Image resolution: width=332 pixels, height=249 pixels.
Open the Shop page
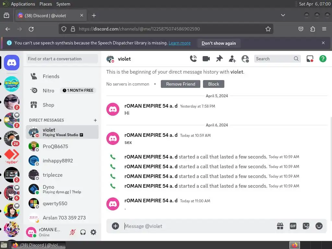[62, 105]
